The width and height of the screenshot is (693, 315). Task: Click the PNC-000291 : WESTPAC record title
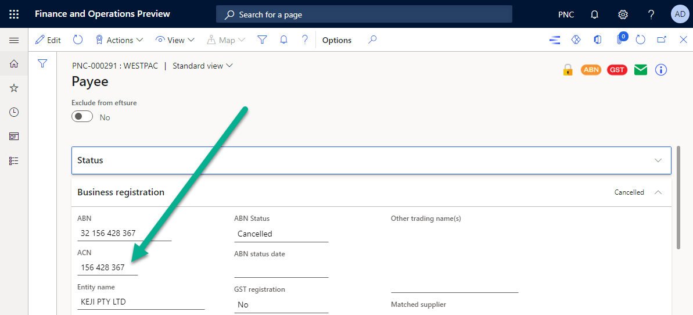point(116,66)
